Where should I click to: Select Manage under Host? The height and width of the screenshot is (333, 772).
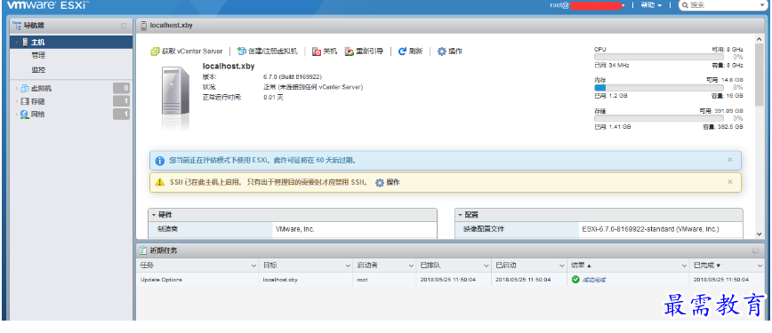38,56
